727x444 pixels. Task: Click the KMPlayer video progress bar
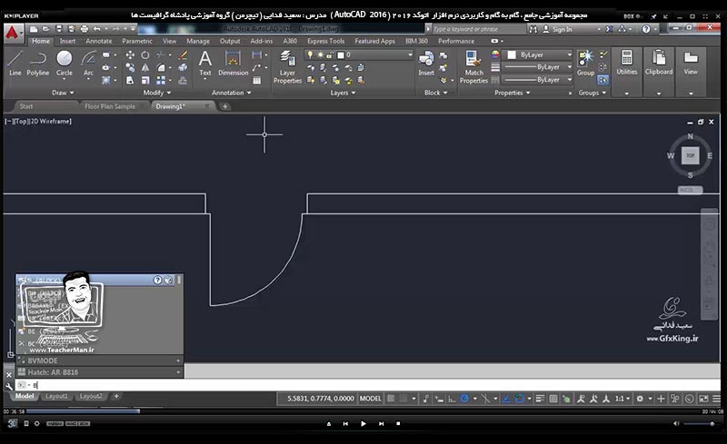point(363,411)
